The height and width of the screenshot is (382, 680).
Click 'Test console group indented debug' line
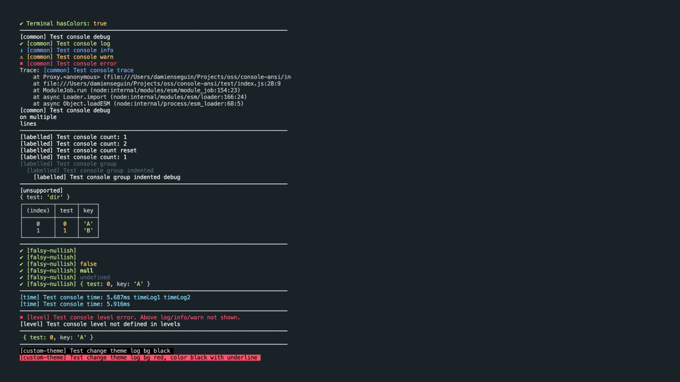click(107, 177)
